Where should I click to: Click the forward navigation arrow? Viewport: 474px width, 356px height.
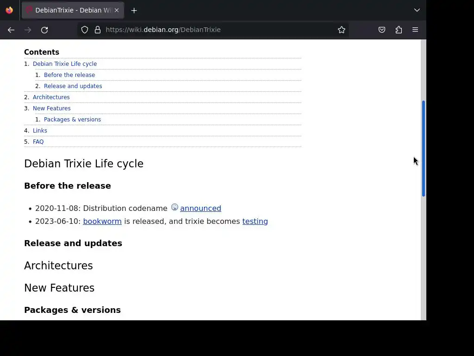(x=28, y=30)
